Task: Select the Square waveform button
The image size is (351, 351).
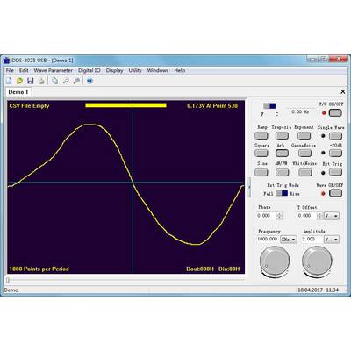Action: click(x=261, y=153)
